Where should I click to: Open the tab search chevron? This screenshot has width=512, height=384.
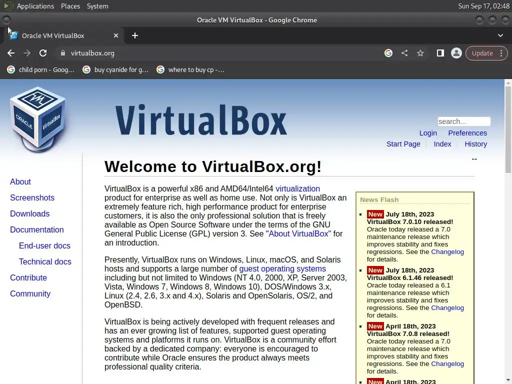click(500, 35)
